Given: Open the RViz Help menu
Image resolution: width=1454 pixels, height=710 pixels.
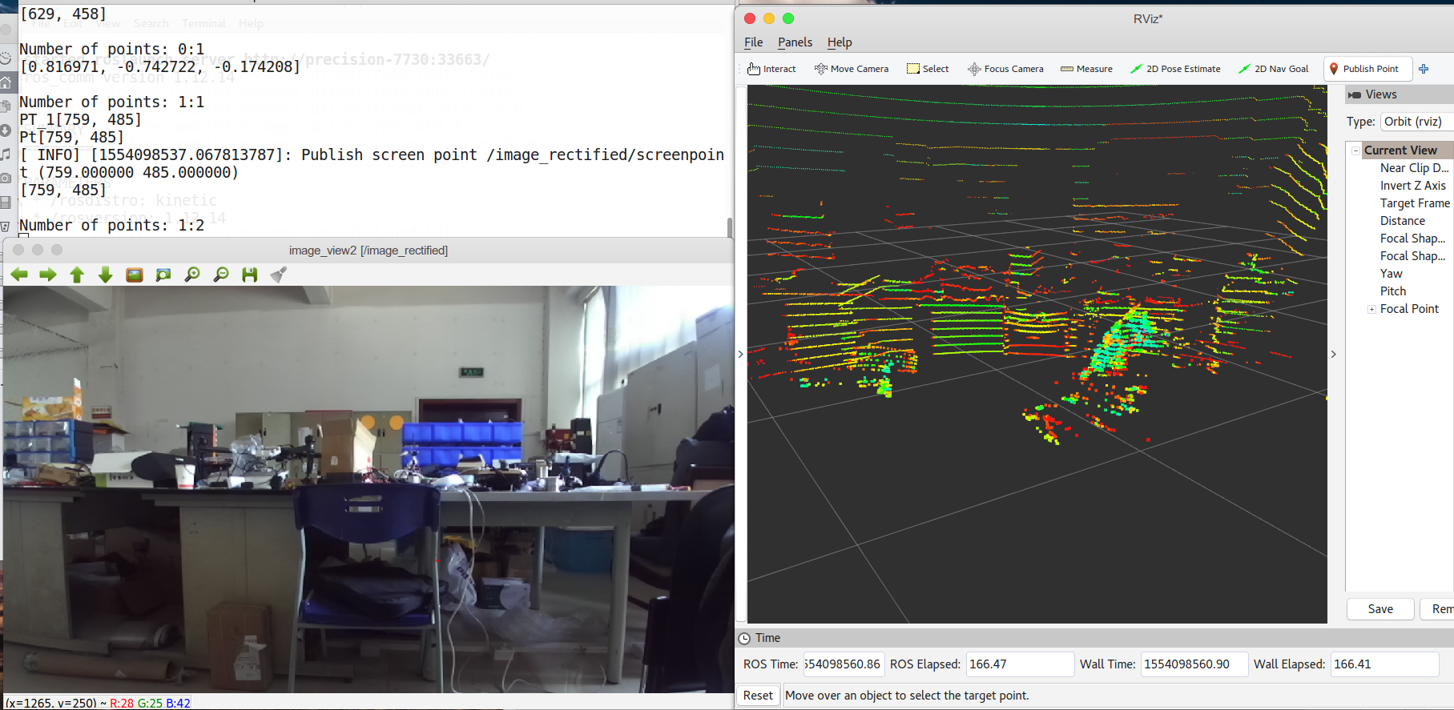Looking at the screenshot, I should point(840,42).
